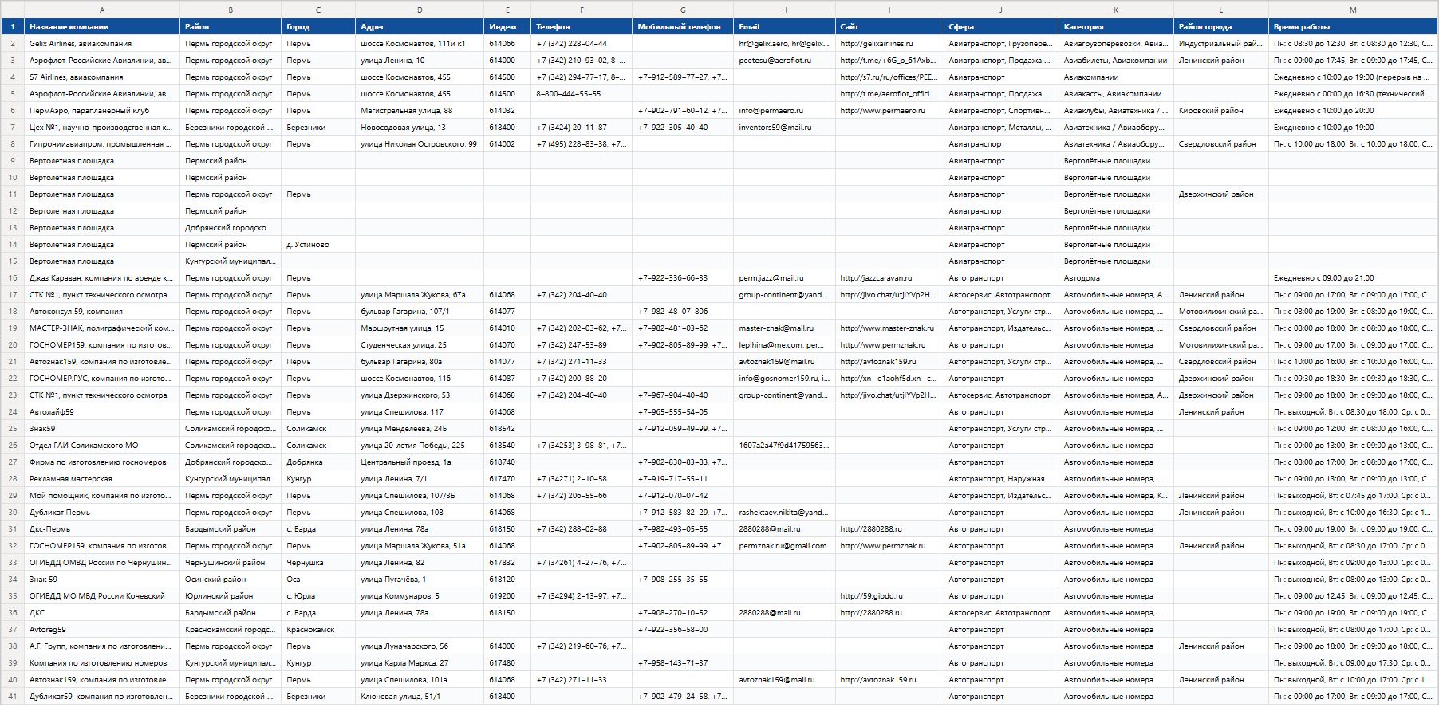
Task: Select address 'бульвар Гагарина, 107/1'
Action: point(420,312)
